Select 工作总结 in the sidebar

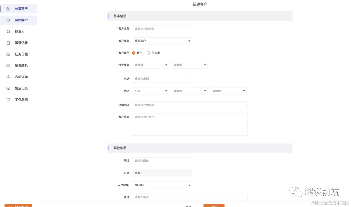coord(18,100)
